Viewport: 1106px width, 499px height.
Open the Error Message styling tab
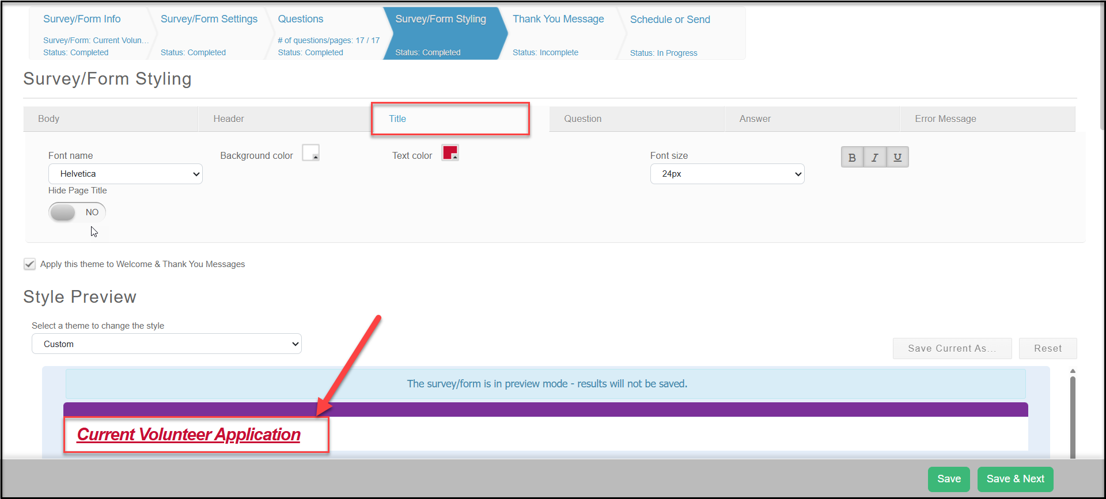point(987,119)
